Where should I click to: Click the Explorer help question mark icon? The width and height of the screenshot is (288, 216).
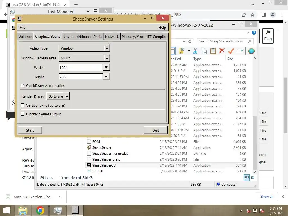(x=254, y=33)
